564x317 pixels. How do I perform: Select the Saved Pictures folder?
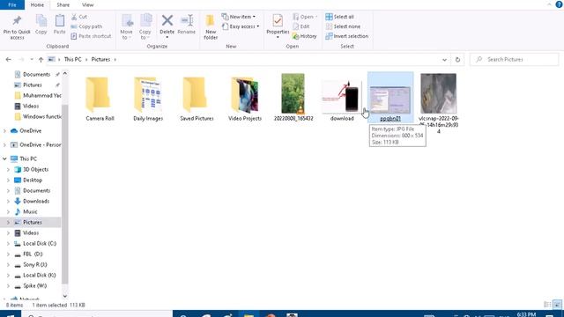tap(197, 98)
